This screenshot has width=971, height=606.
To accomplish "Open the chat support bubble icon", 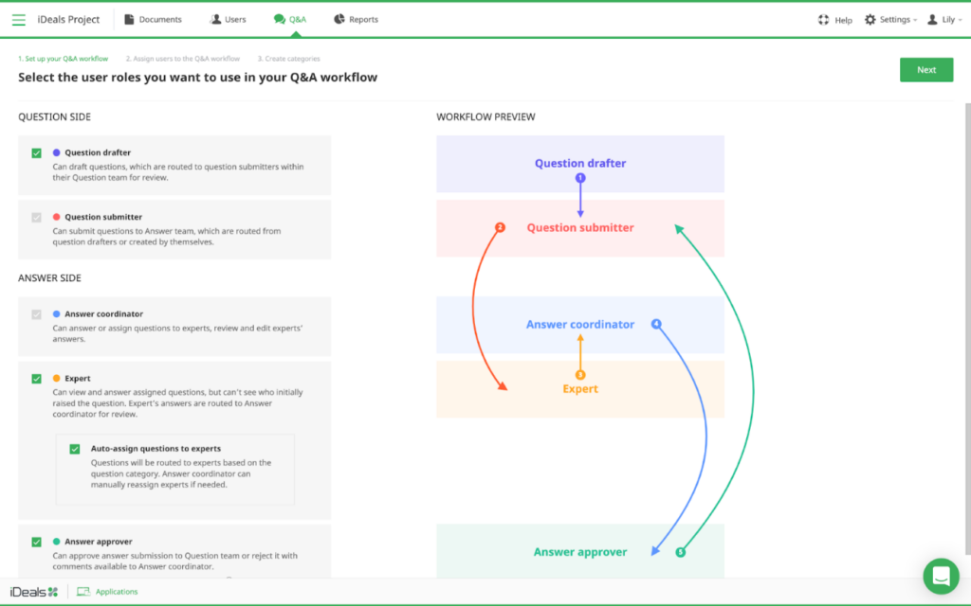I will coord(941,576).
